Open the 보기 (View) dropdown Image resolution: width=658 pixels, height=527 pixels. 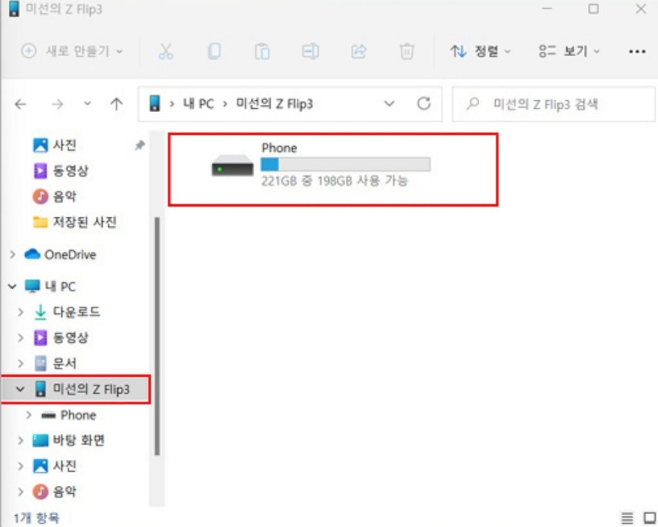(569, 51)
